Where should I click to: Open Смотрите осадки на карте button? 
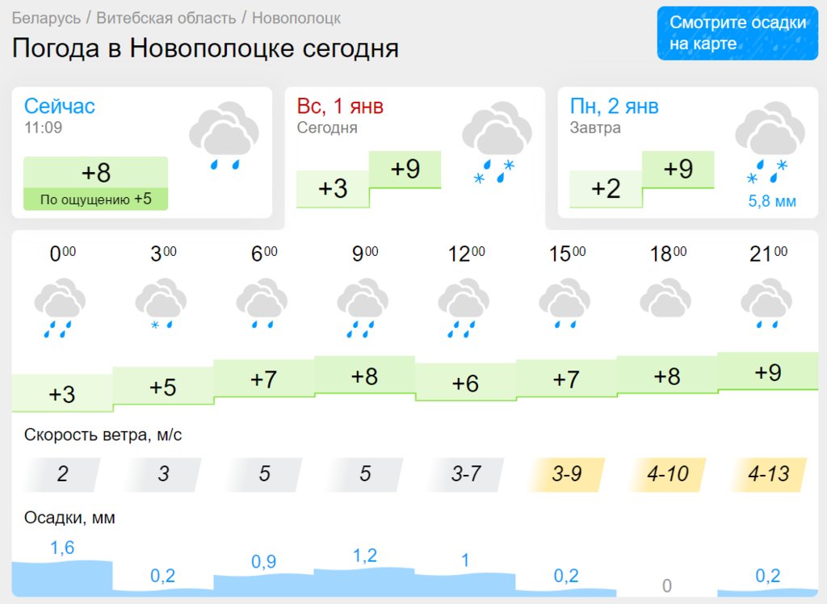(x=737, y=33)
